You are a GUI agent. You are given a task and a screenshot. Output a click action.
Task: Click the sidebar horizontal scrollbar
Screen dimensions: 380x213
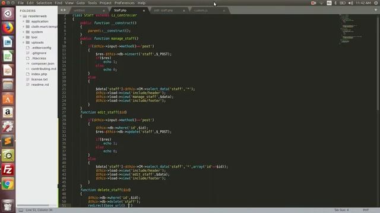(33, 205)
